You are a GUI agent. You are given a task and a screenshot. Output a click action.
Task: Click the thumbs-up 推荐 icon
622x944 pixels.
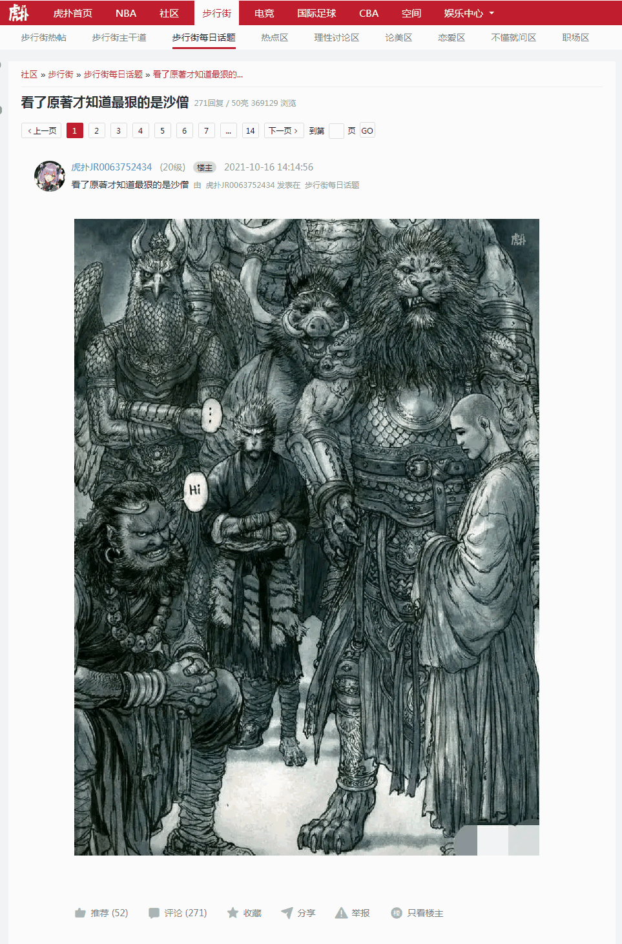pyautogui.click(x=80, y=913)
